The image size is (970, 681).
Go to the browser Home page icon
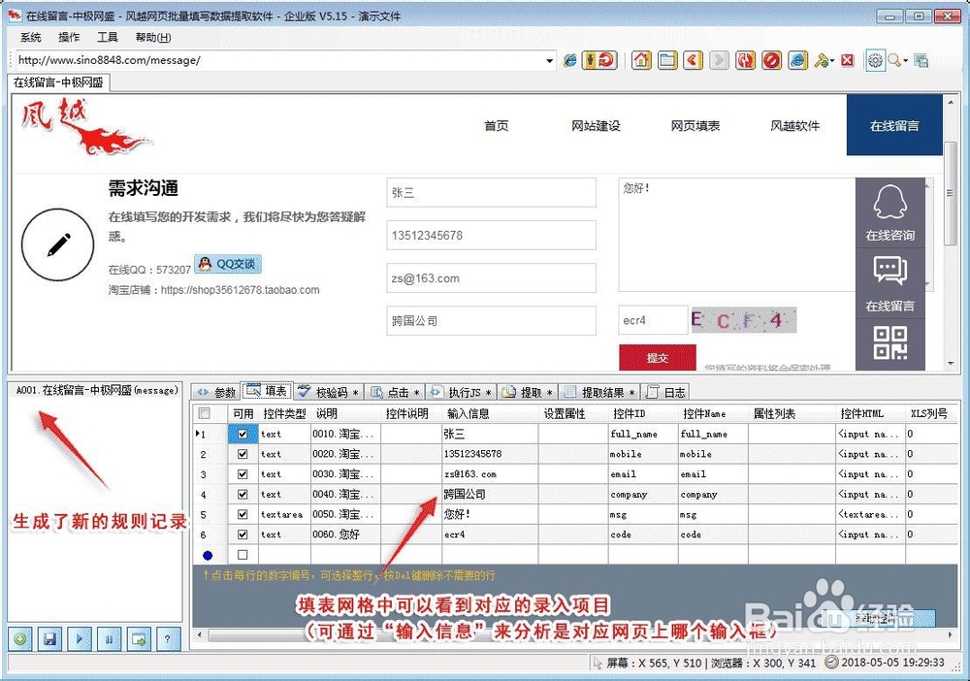(641, 60)
